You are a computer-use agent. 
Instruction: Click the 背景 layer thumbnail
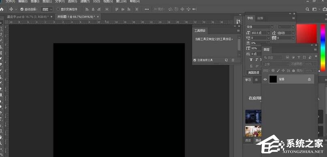point(273,79)
